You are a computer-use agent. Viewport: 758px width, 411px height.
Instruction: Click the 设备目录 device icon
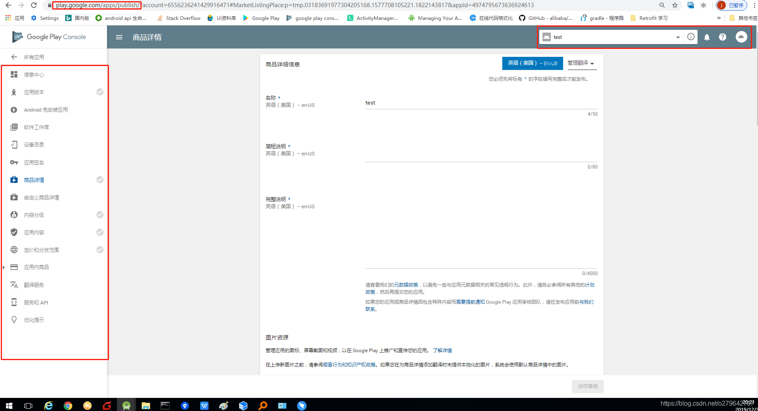point(14,145)
